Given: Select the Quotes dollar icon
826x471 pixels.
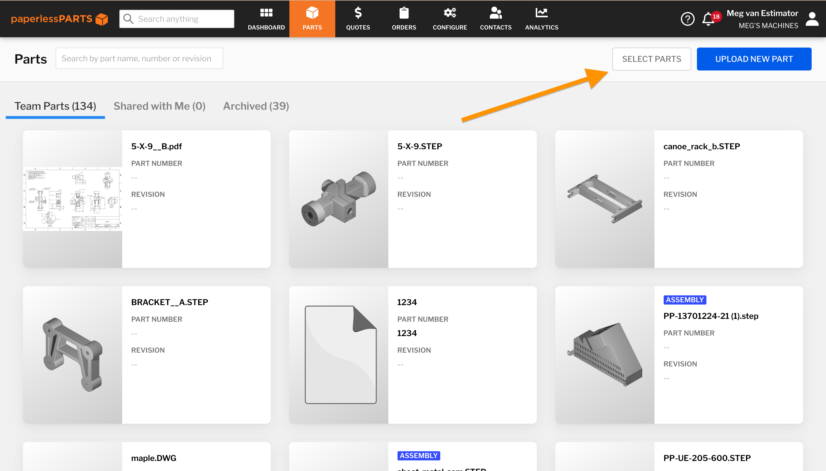Looking at the screenshot, I should tap(358, 13).
